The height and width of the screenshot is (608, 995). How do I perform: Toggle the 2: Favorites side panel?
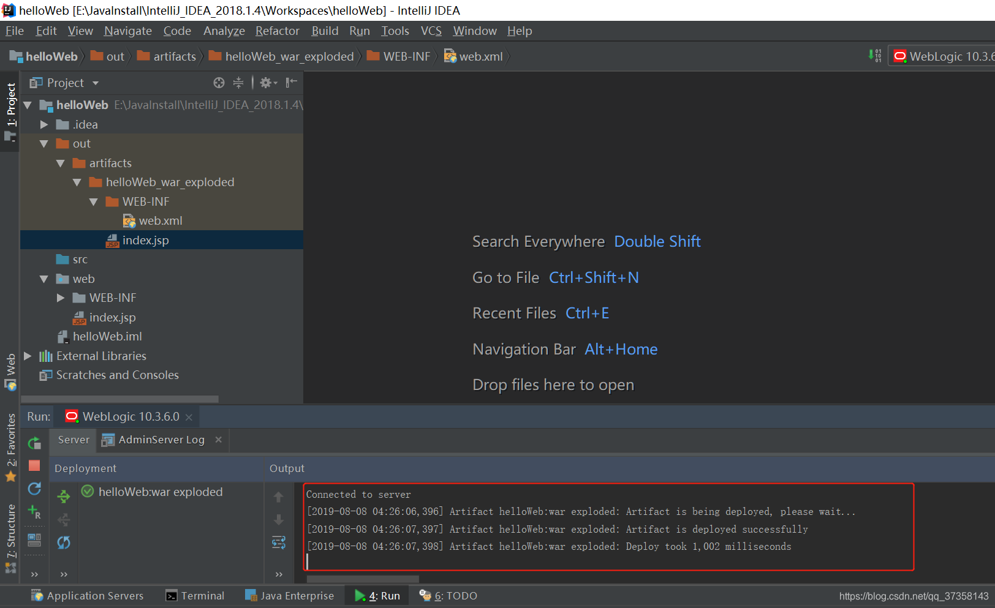(x=10, y=448)
